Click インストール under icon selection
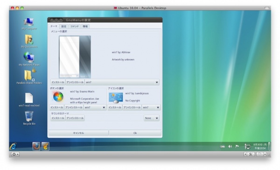The width and height of the screenshot is (280, 170). 115,107
